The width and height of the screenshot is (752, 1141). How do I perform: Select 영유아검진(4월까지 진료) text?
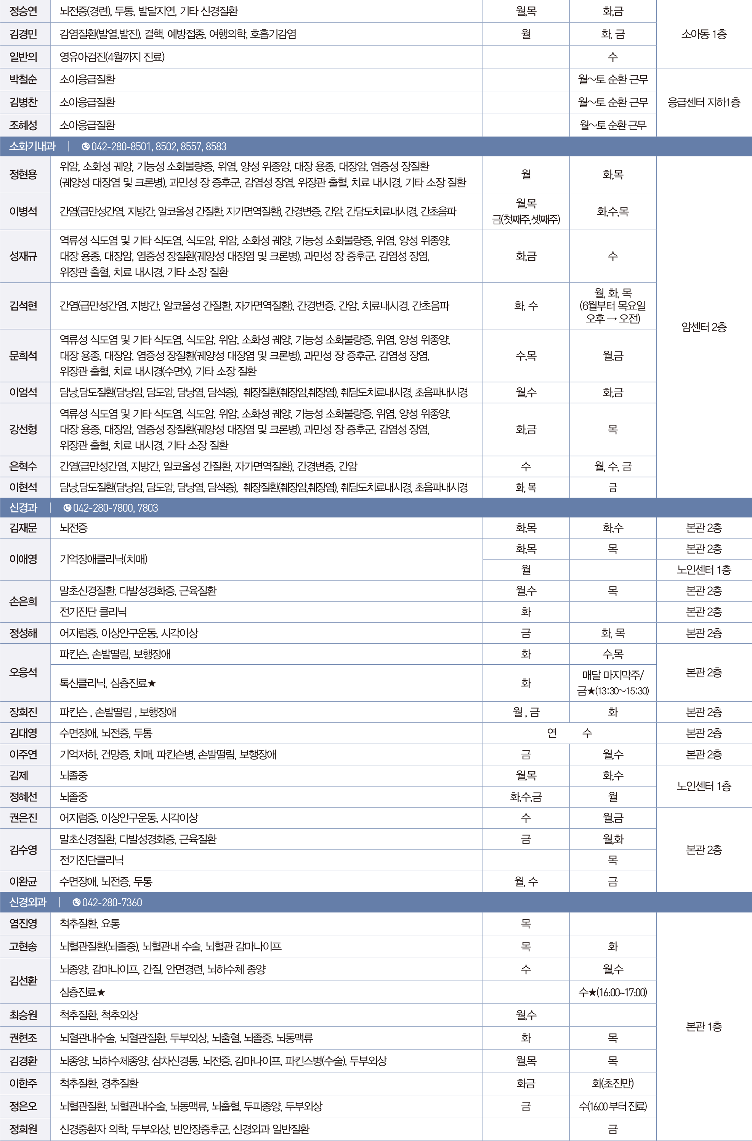click(x=112, y=56)
